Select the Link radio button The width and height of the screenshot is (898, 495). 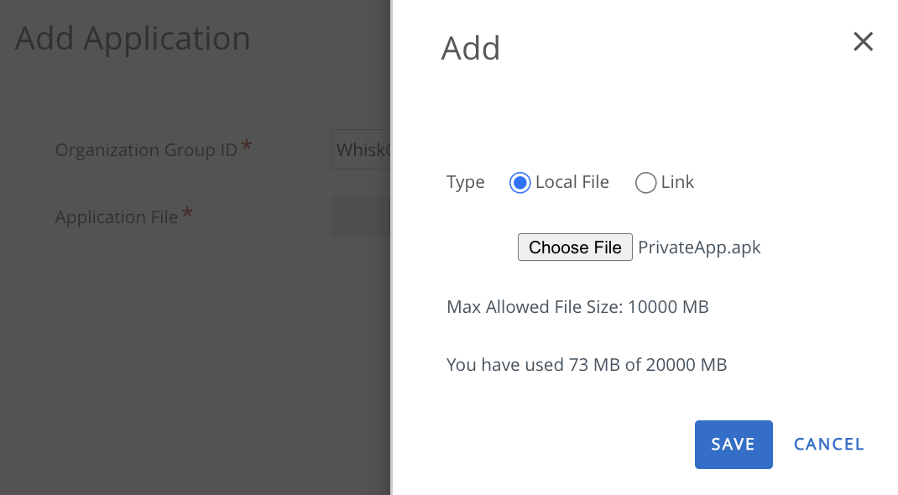645,182
